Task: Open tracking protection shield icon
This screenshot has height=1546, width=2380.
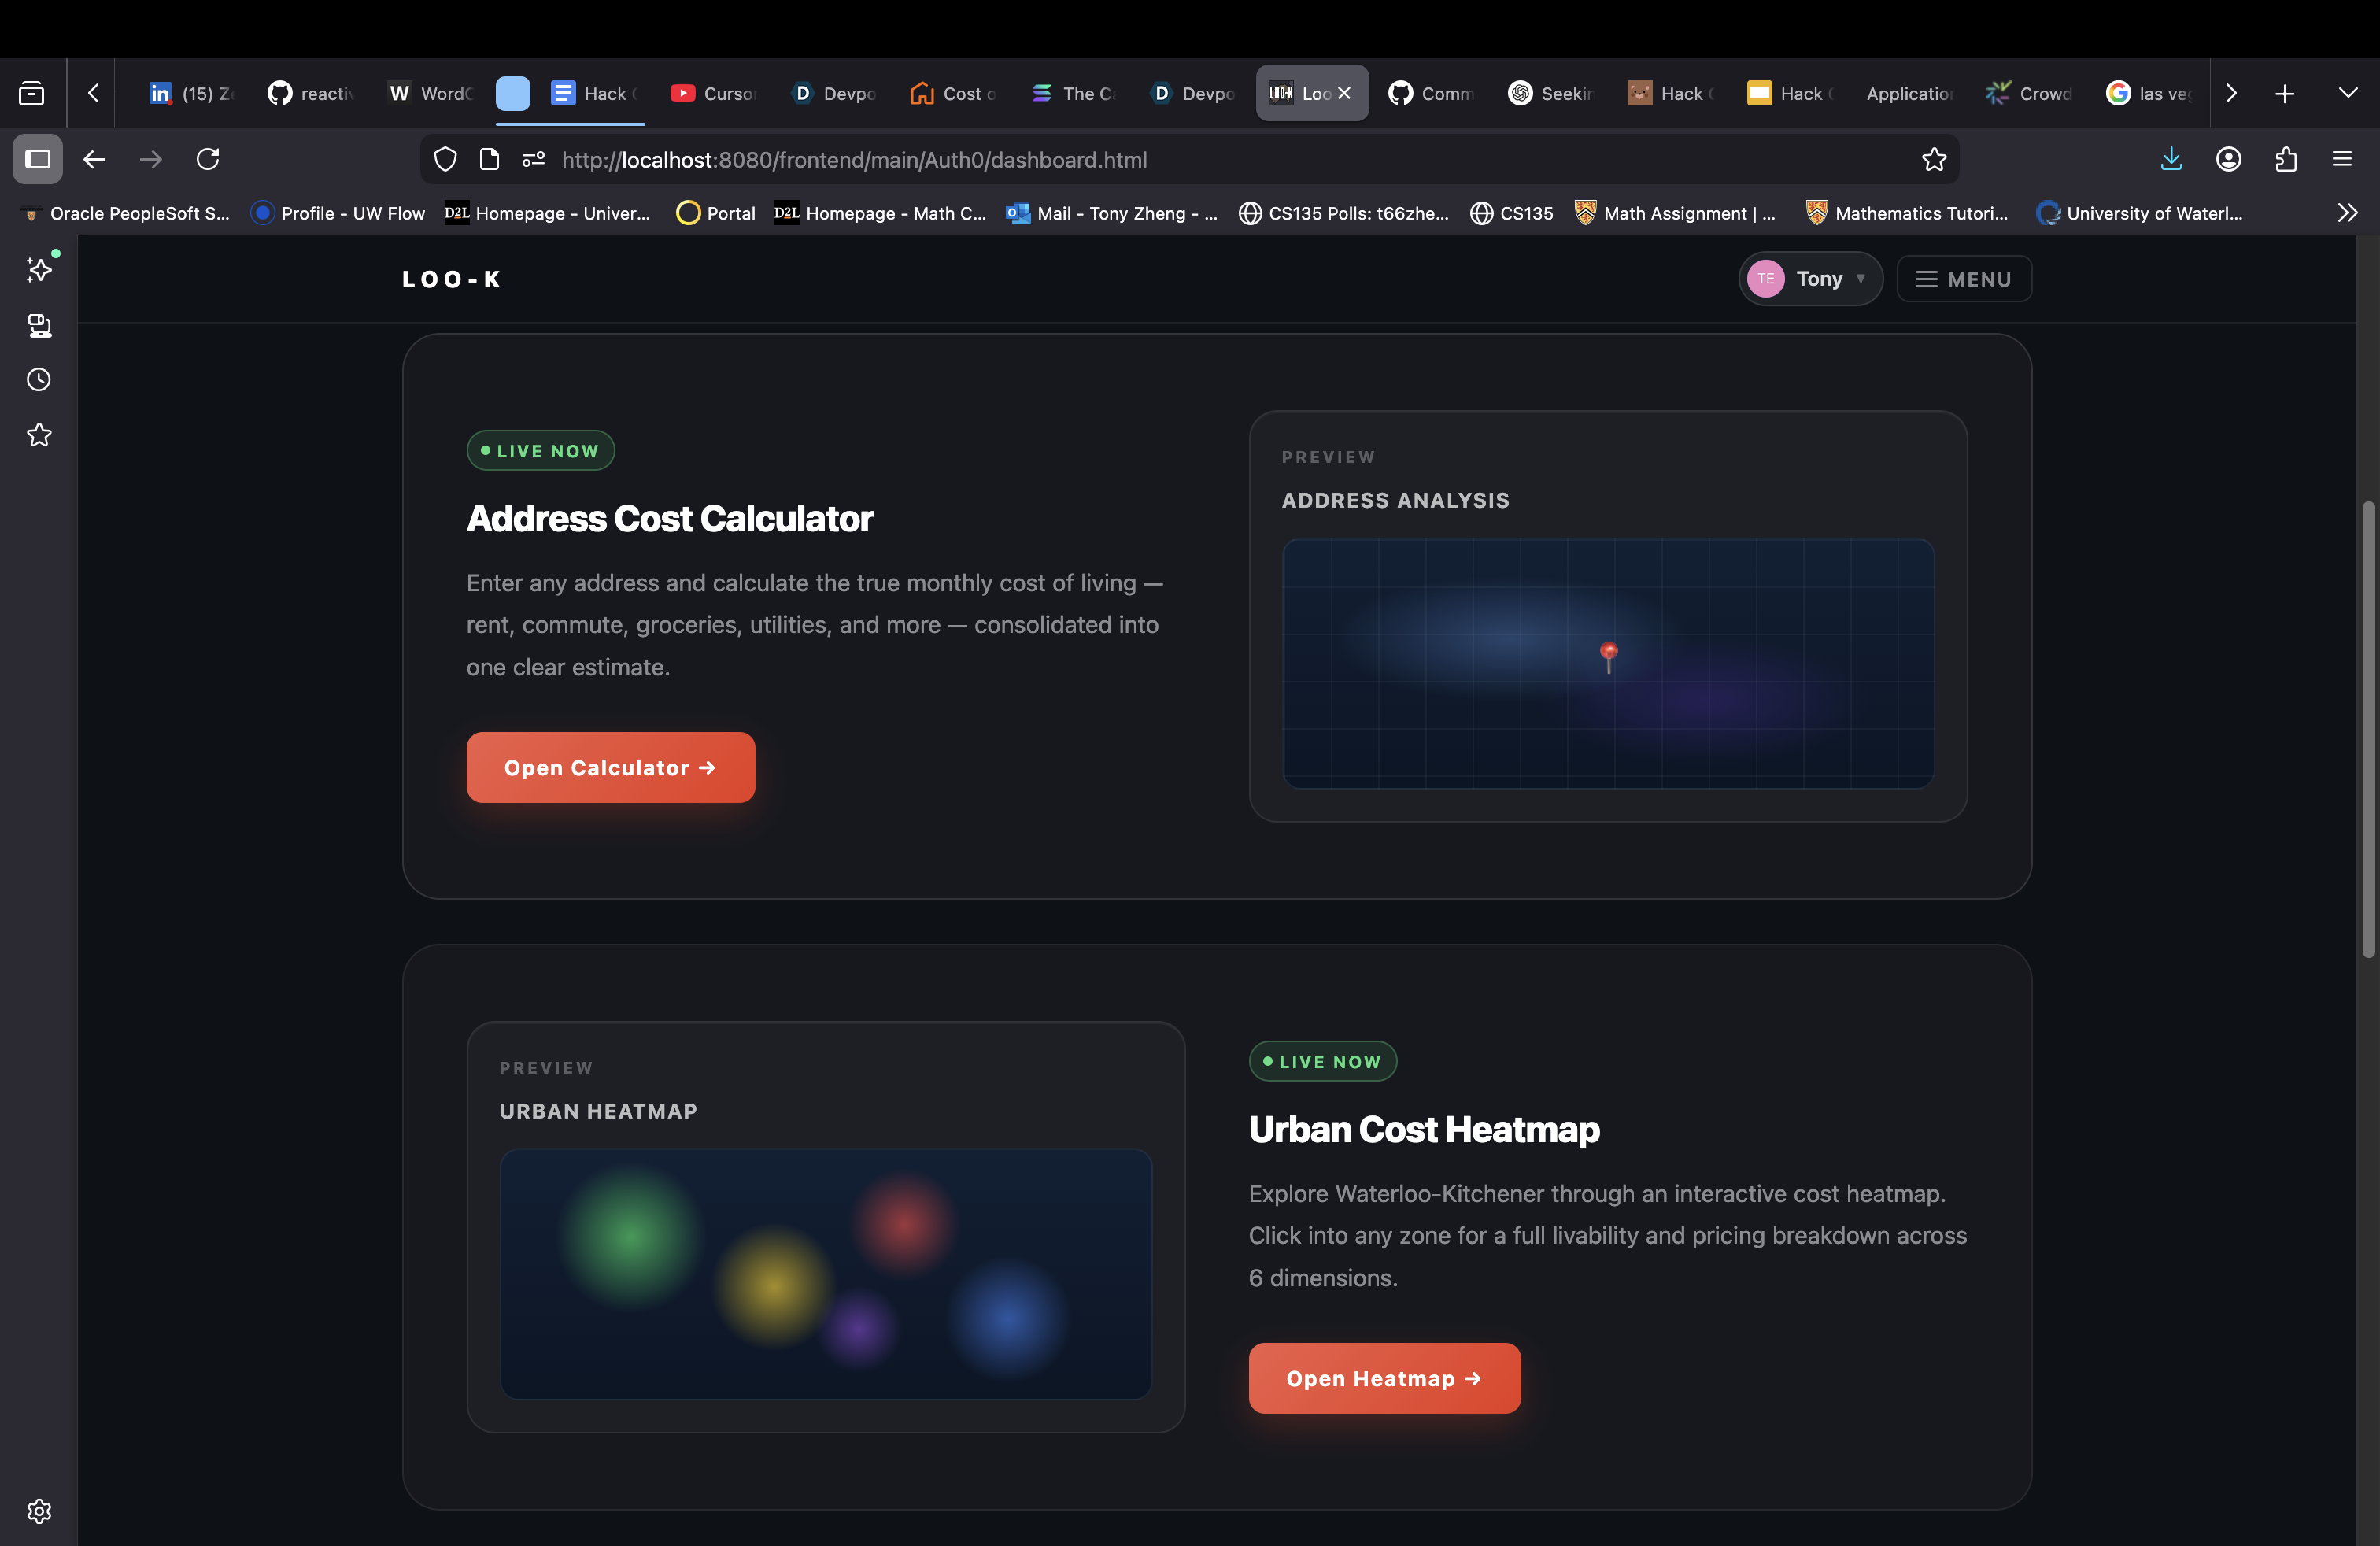Action: (x=445, y=160)
